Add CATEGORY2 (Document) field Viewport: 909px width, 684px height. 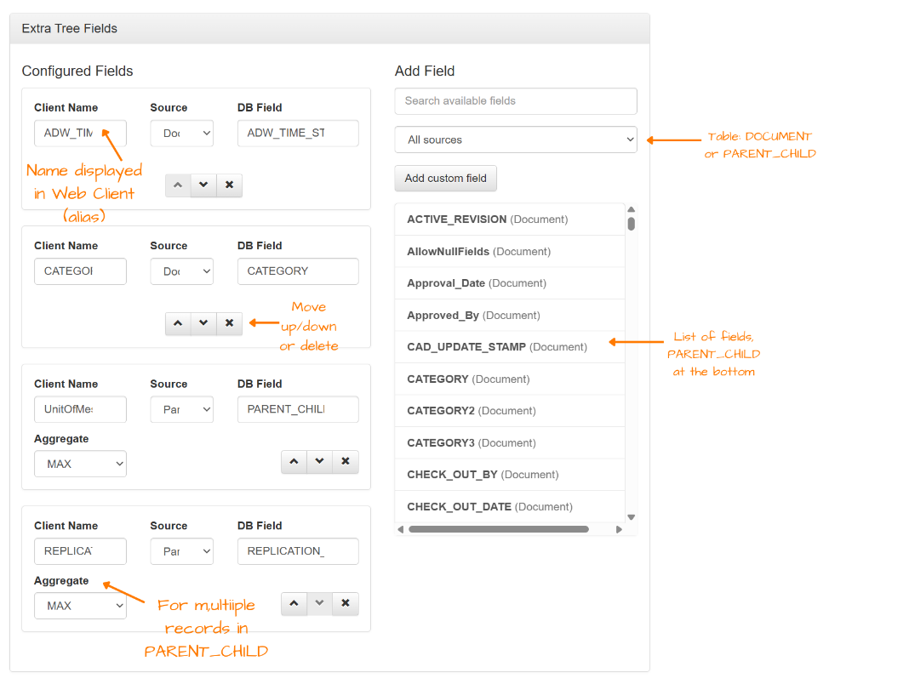tap(510, 411)
